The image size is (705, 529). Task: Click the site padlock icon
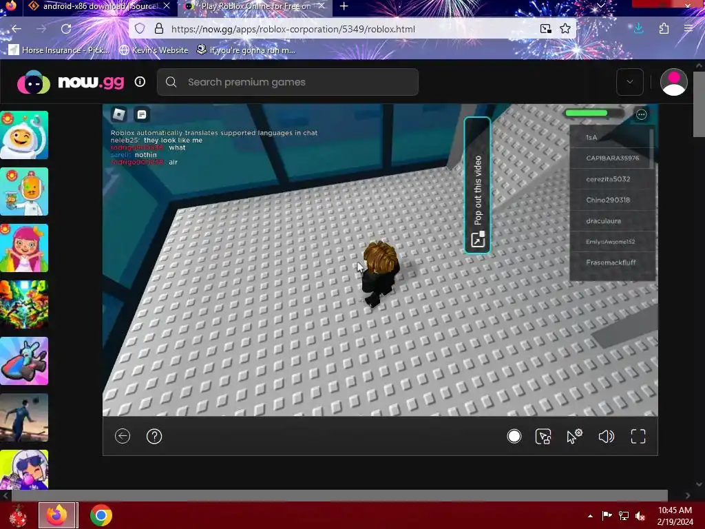point(159,29)
